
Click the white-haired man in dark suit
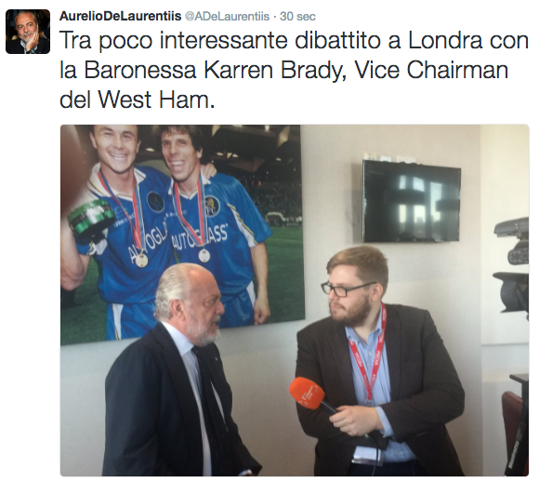point(176,372)
